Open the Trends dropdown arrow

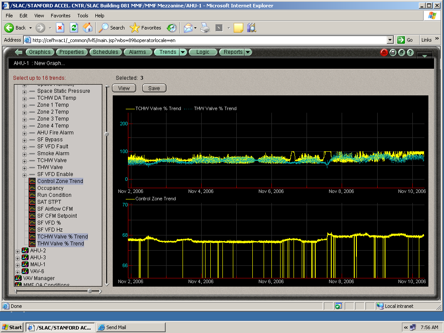pos(183,52)
